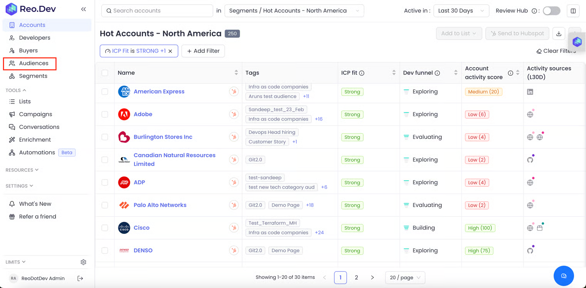The image size is (586, 288).
Task: Collapse the sidebar with double-chevron icon
Action: pyautogui.click(x=83, y=9)
